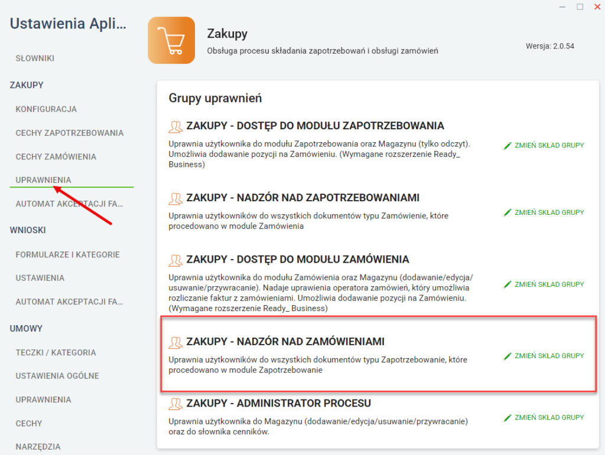The width and height of the screenshot is (605, 455).
Task: Go to Ustawienia ogólne
Action: [57, 376]
